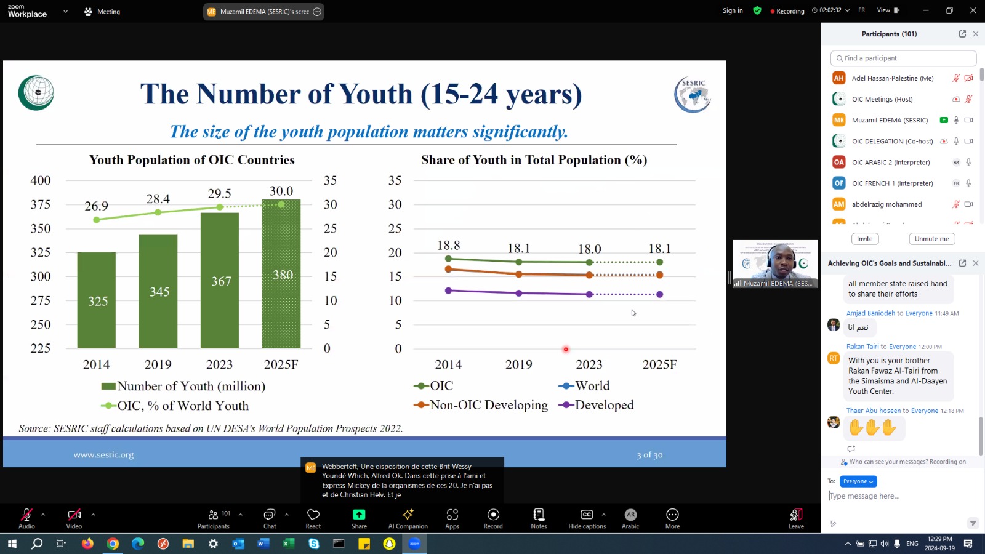Click the Invite button
The image size is (985, 554).
tap(864, 239)
